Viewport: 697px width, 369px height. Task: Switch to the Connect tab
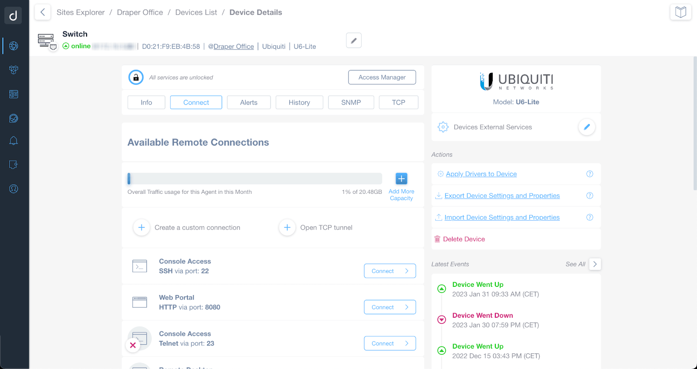pos(196,102)
